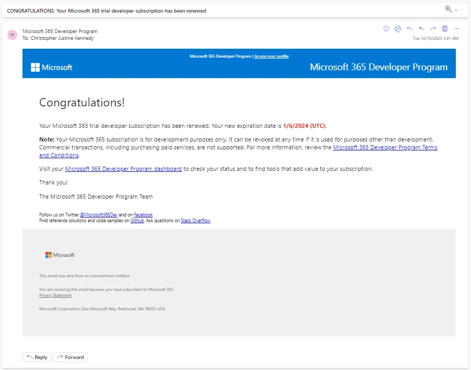Screen dimensions: 471x370
Task: Open the Facebook link
Action: click(143, 215)
